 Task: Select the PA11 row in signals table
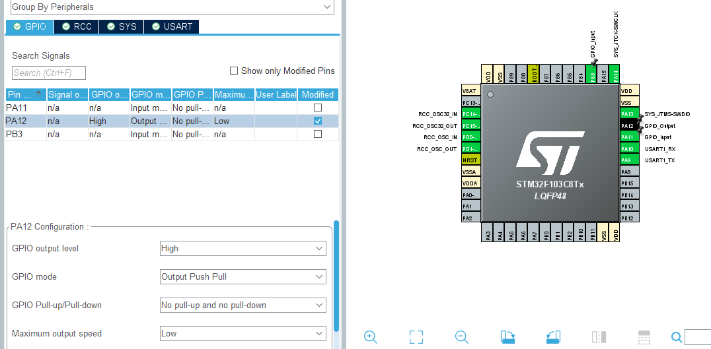[171, 108]
